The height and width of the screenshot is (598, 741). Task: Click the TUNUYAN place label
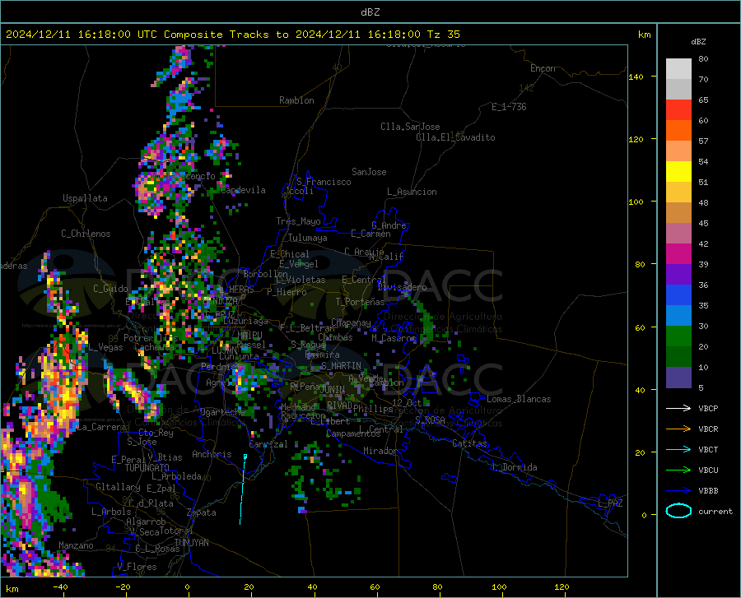pyautogui.click(x=191, y=543)
